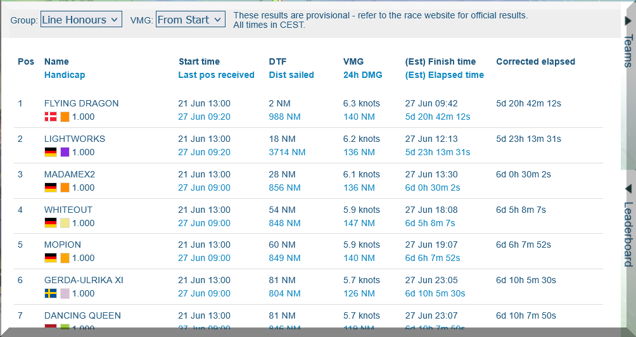Open the Group dropdown showing Line Honours
The width and height of the screenshot is (636, 337).
81,20
